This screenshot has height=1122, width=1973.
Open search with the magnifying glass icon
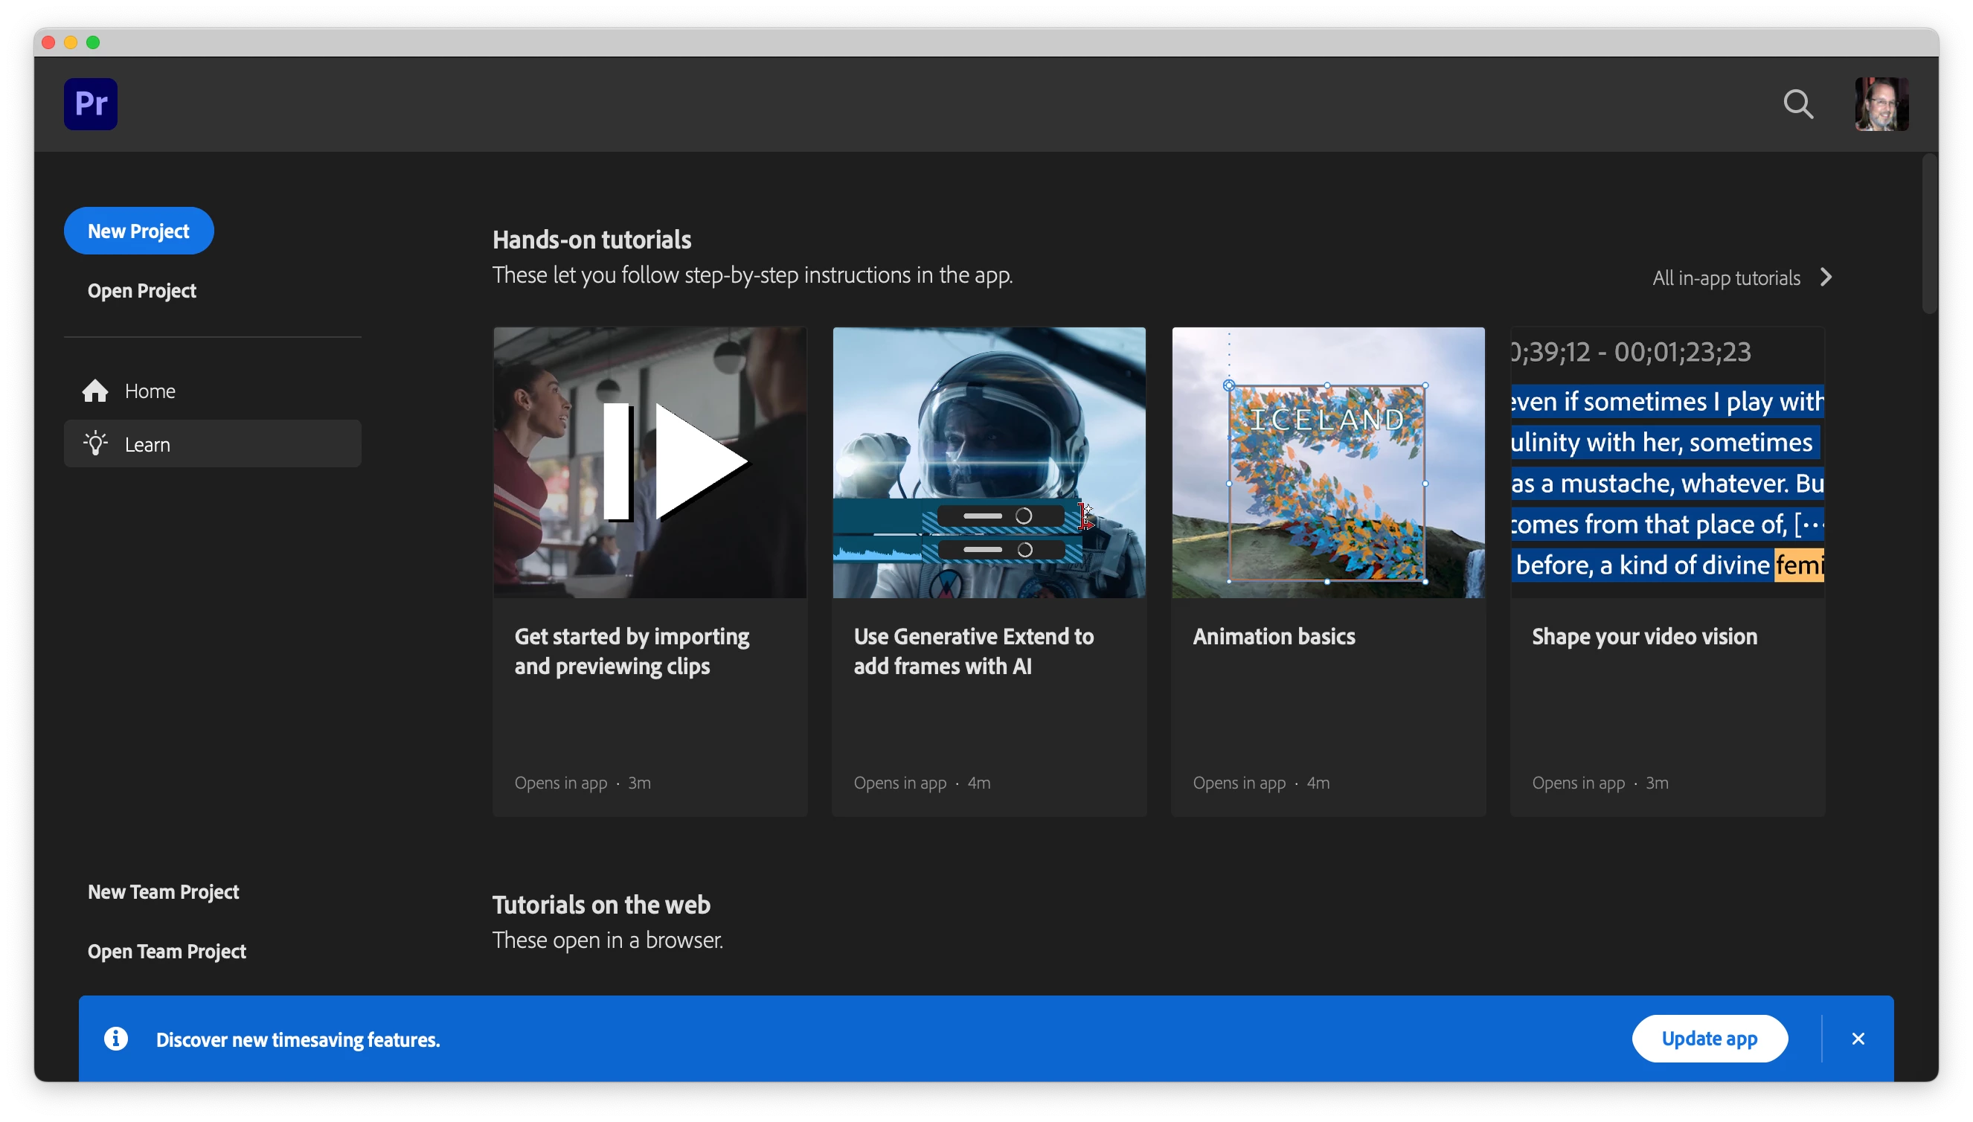tap(1798, 104)
